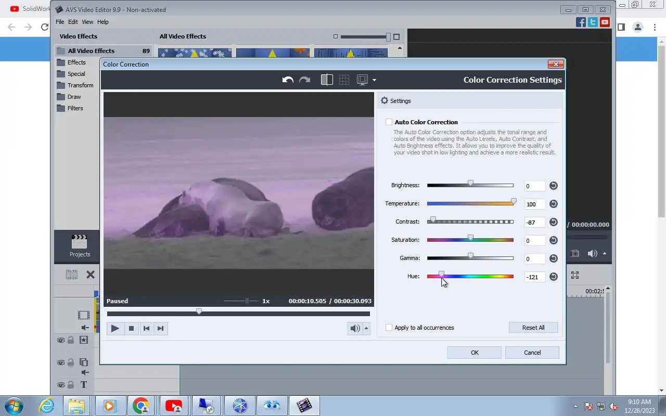666x416 pixels.
Task: Toggle visibility of video overlay track
Action: click(x=61, y=362)
